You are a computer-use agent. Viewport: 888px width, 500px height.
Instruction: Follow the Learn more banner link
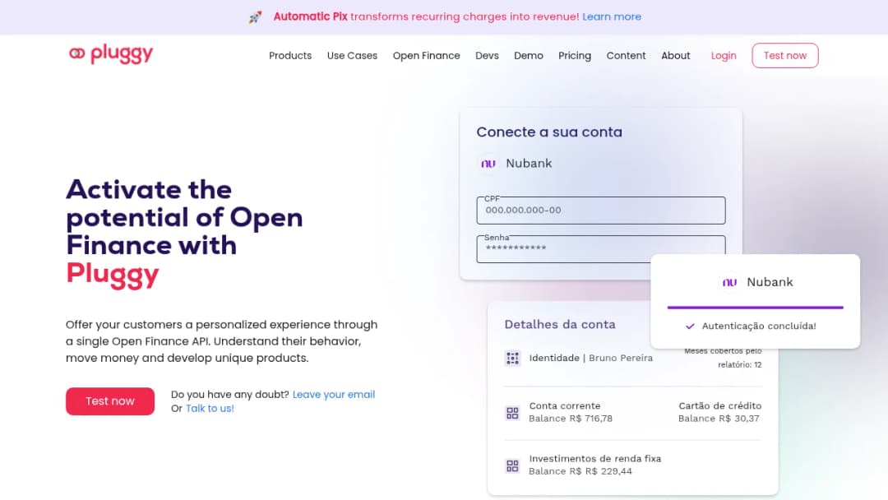click(612, 17)
